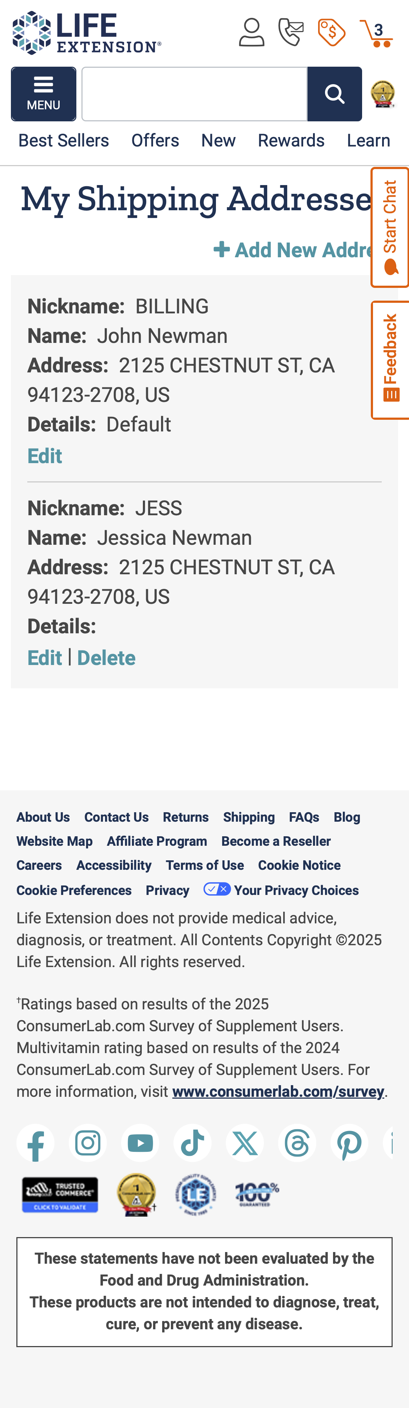Delete the JESS shipping address
This screenshot has height=1408, width=409.
click(106, 658)
